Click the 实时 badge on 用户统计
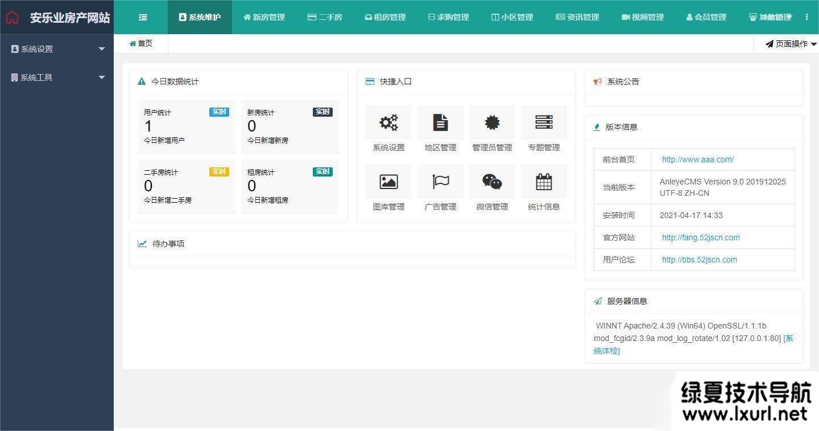This screenshot has height=431, width=819. pyautogui.click(x=219, y=112)
